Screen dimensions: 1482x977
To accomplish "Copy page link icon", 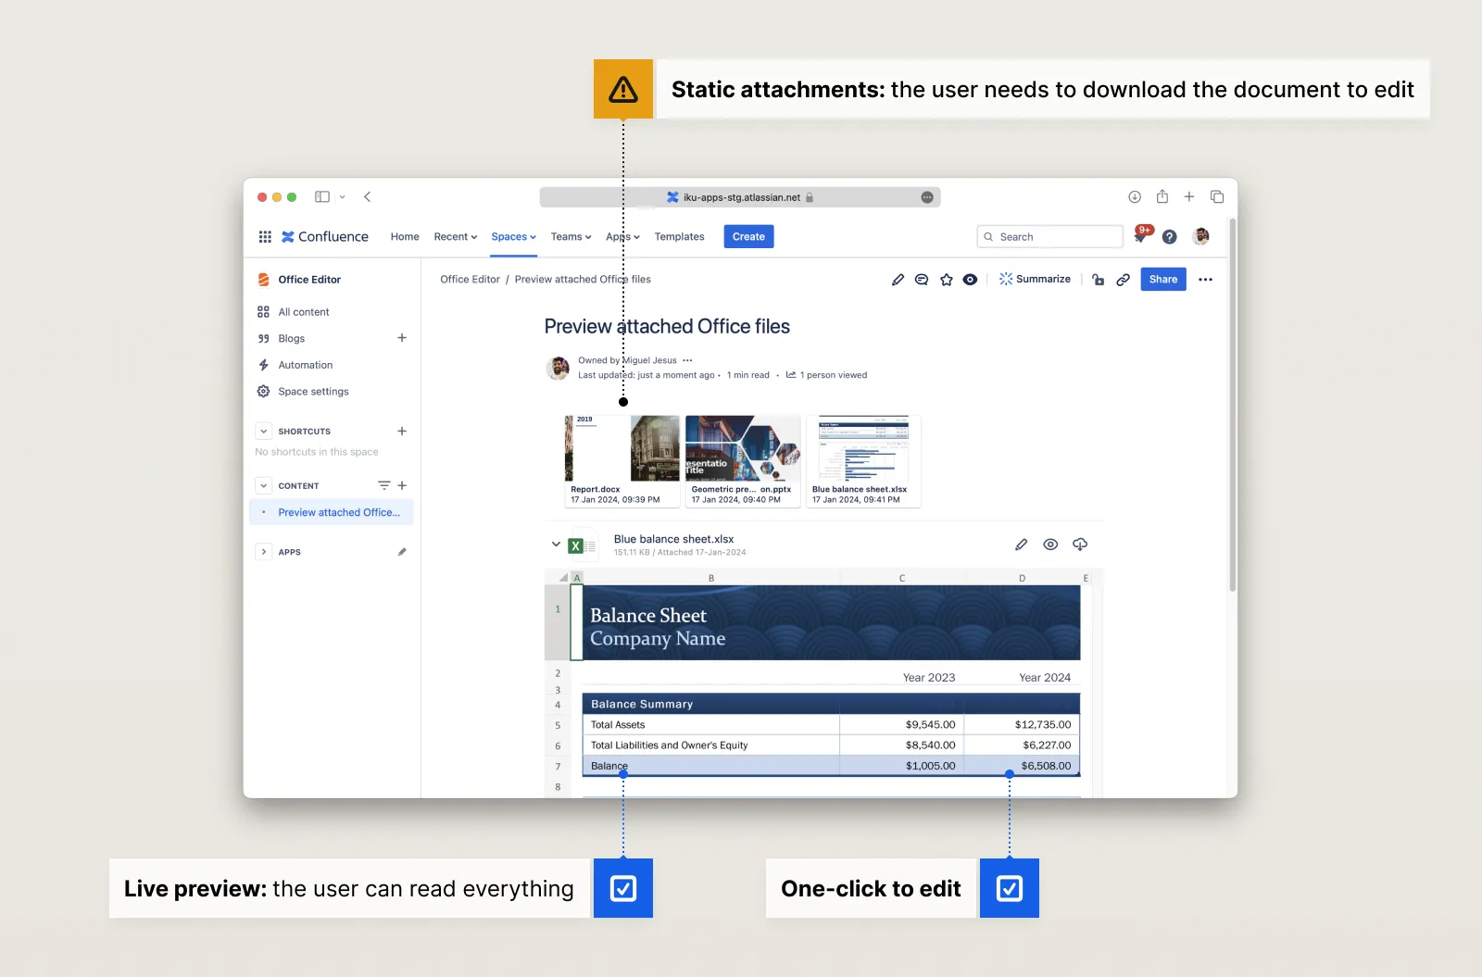I will [1123, 280].
